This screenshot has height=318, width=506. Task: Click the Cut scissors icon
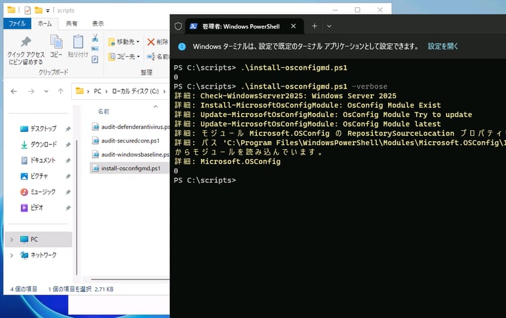point(95,38)
